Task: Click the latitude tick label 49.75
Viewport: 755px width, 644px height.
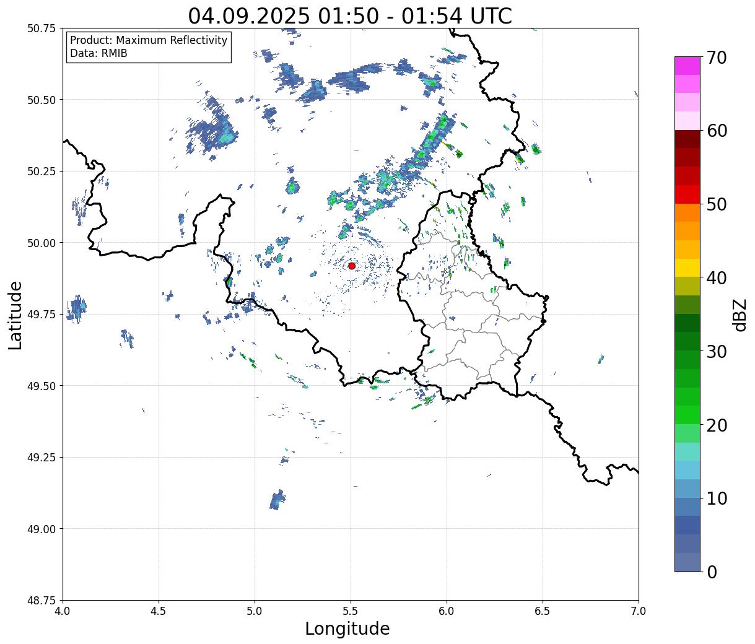Action: [42, 315]
